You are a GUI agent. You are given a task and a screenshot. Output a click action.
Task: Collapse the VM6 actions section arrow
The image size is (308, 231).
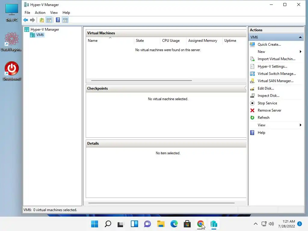coord(300,37)
